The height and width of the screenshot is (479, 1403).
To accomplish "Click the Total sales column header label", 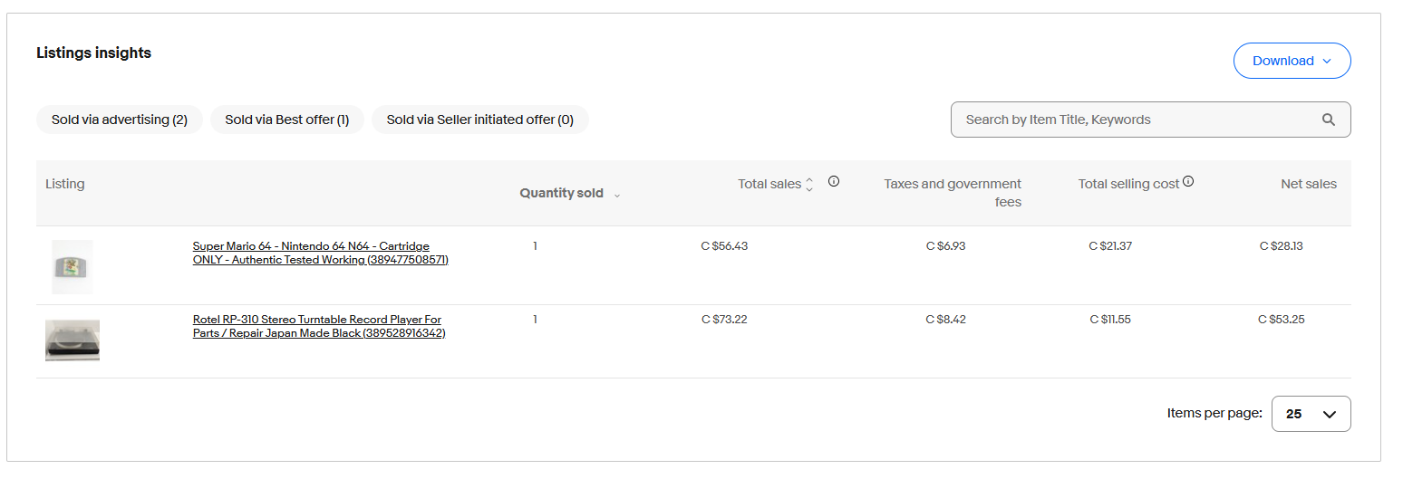I will [x=769, y=184].
